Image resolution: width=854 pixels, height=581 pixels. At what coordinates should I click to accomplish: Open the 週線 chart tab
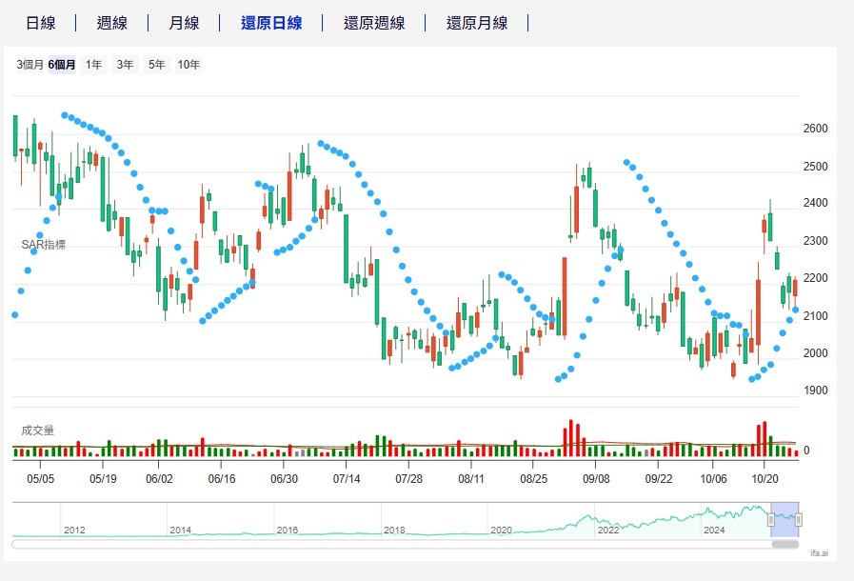click(x=111, y=23)
